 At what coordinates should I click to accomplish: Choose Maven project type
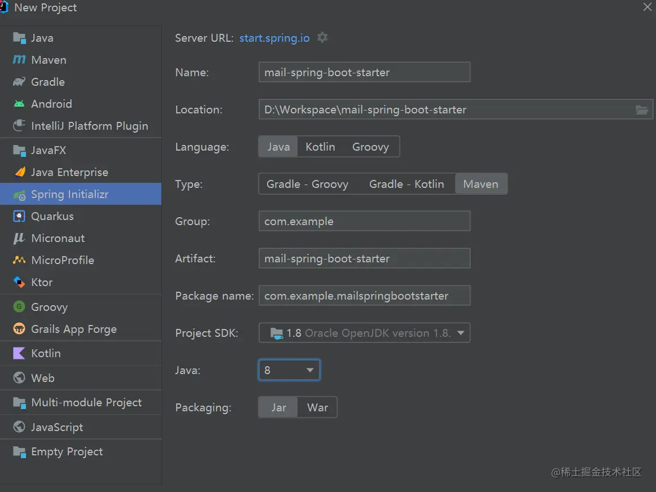481,184
